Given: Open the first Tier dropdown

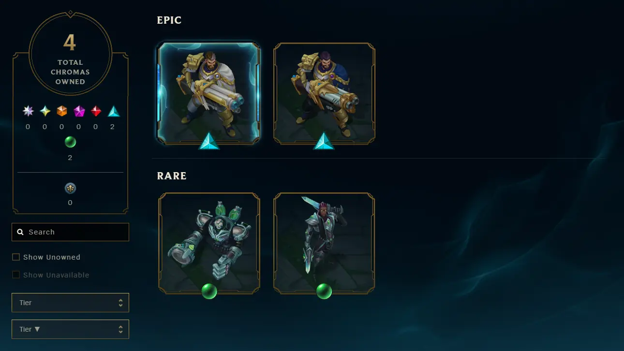Looking at the screenshot, I should [x=70, y=303].
